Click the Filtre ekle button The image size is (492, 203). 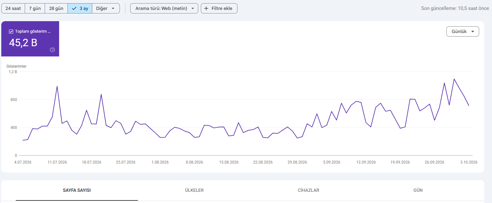(219, 8)
